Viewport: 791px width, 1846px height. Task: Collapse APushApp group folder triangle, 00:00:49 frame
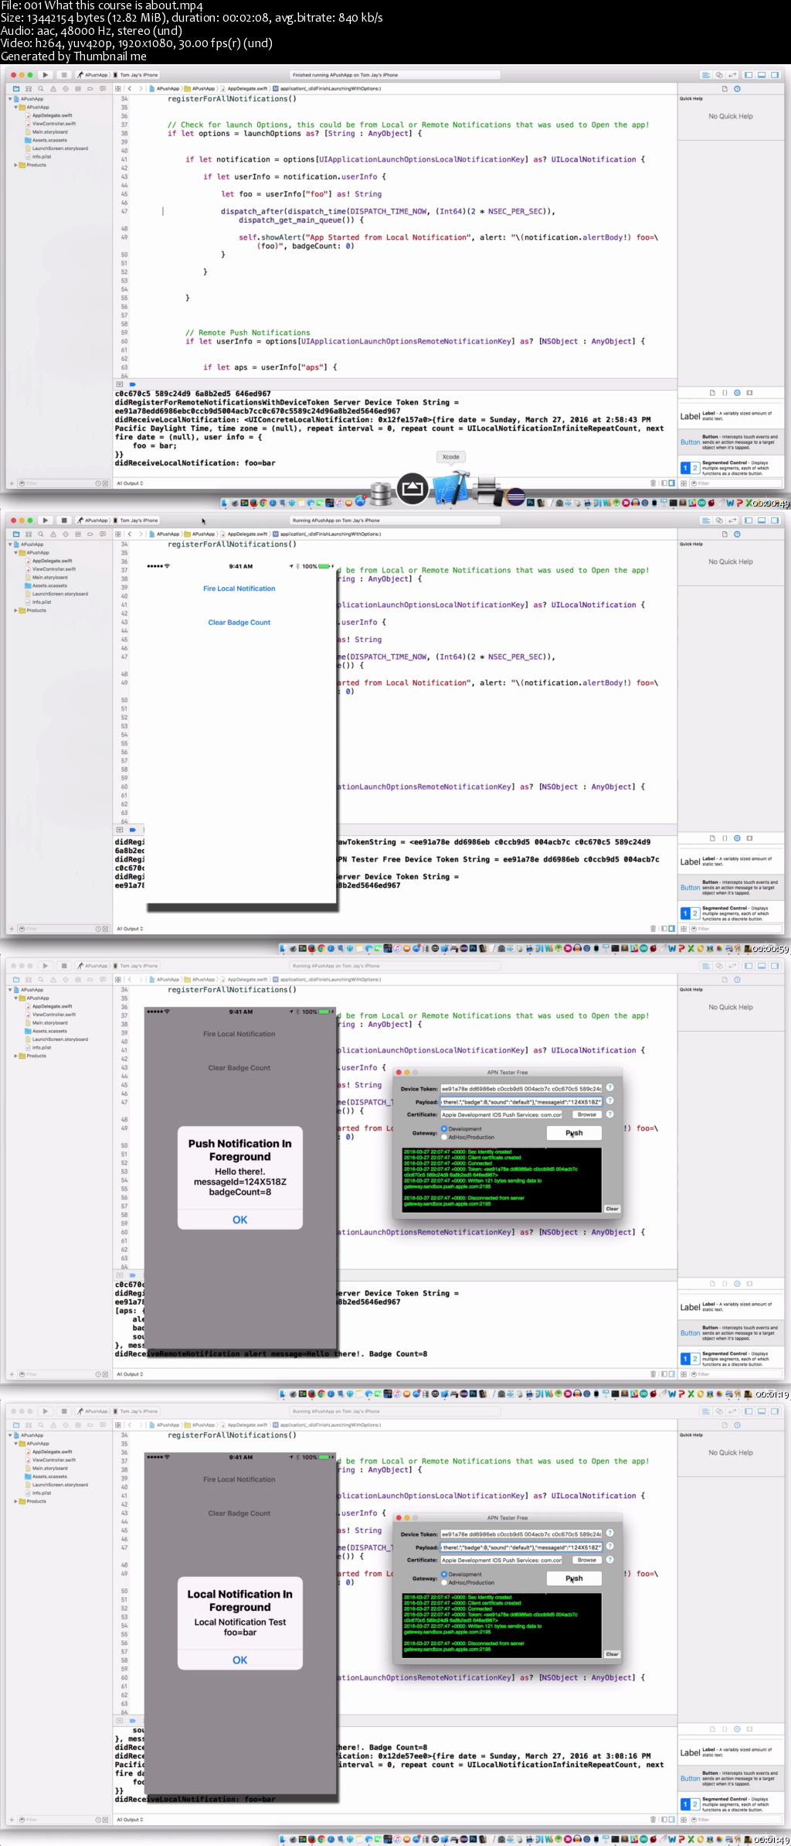pyautogui.click(x=16, y=107)
